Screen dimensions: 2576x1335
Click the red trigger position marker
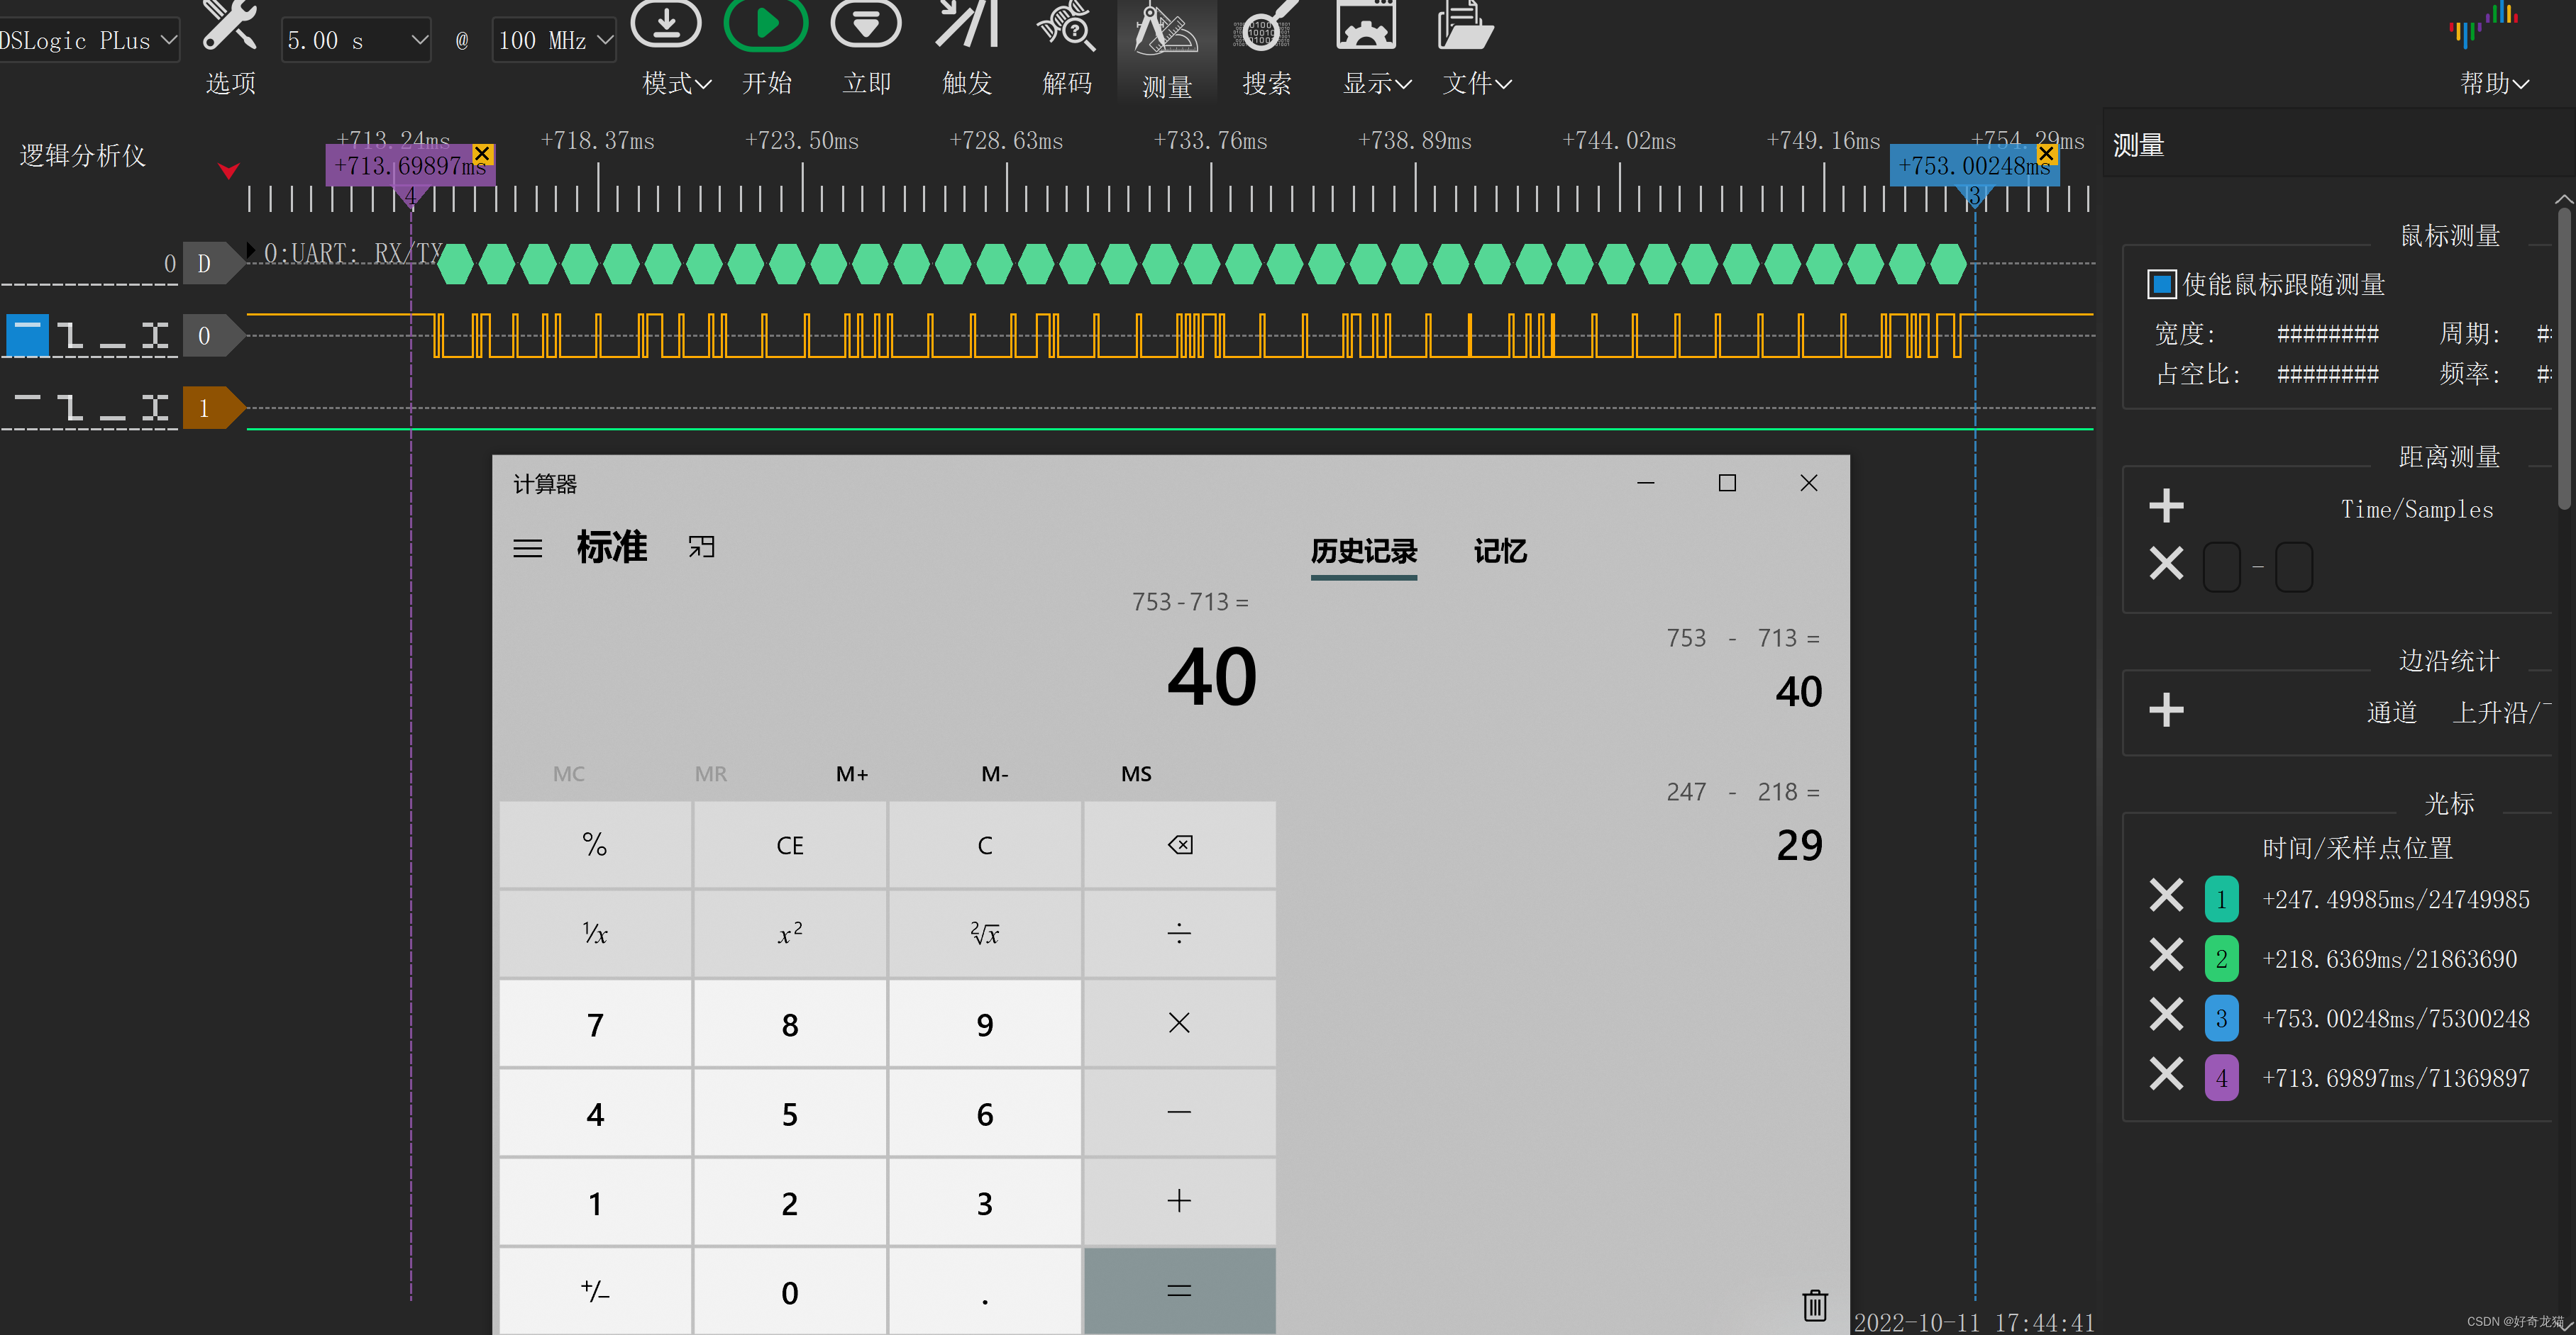229,171
